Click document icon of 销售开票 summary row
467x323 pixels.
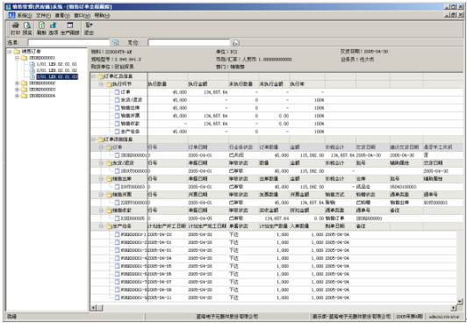click(x=118, y=116)
